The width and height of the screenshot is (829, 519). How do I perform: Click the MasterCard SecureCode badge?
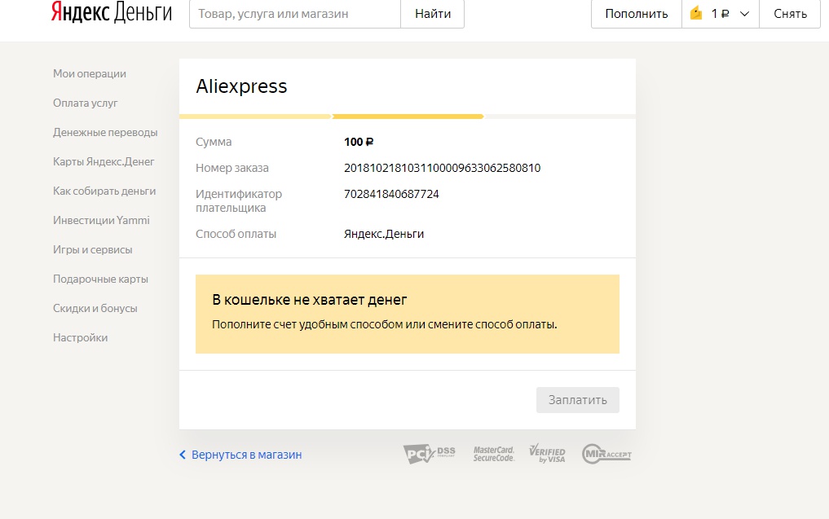494,454
